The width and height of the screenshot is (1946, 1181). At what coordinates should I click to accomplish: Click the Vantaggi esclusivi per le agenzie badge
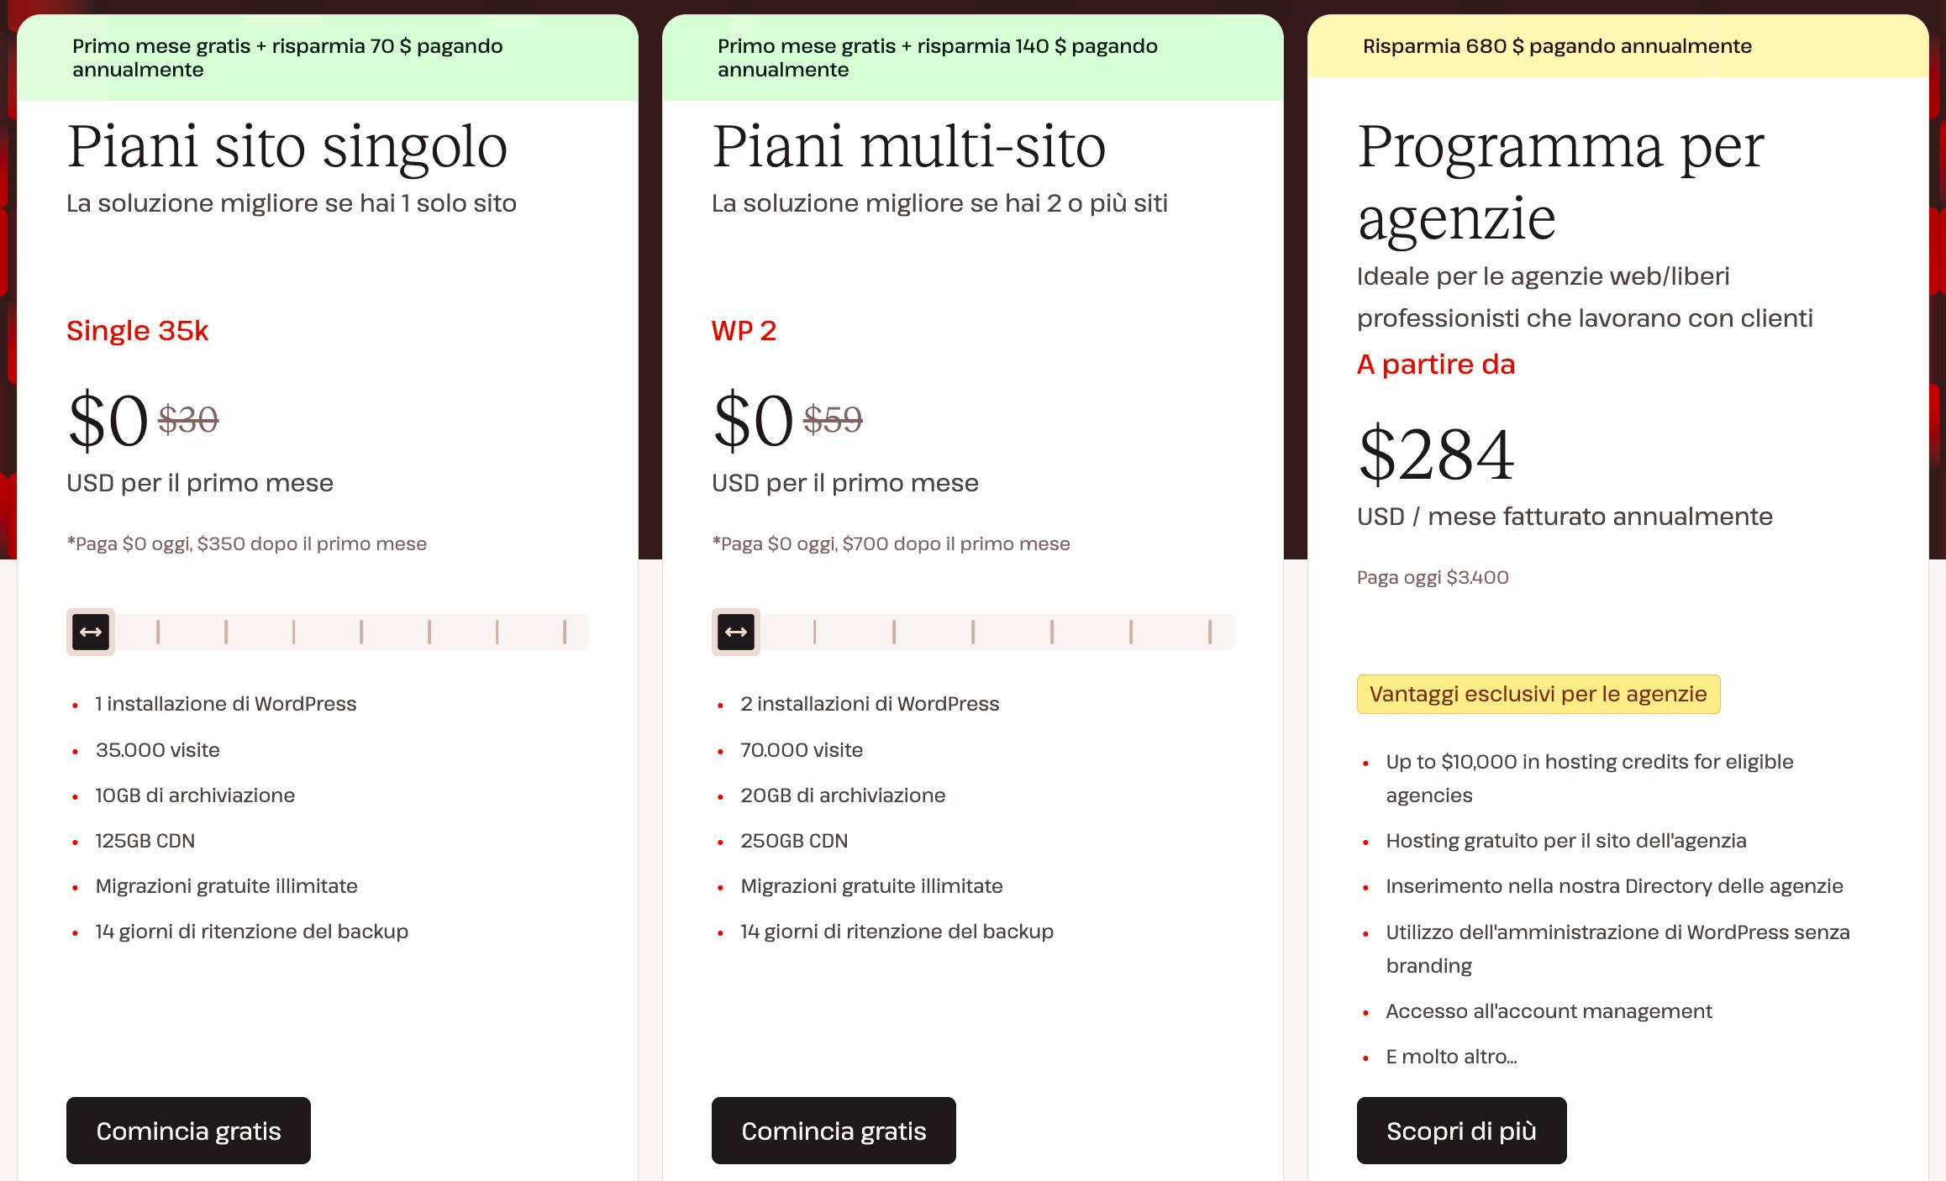coord(1538,694)
